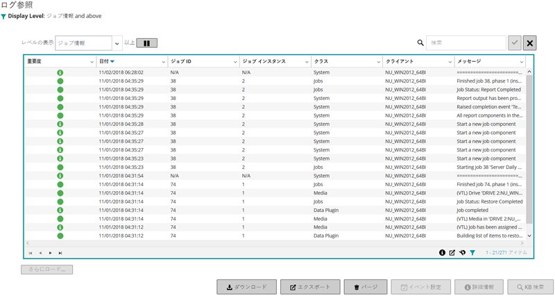Go to previous page of log table
The image size is (555, 296).
click(40, 253)
